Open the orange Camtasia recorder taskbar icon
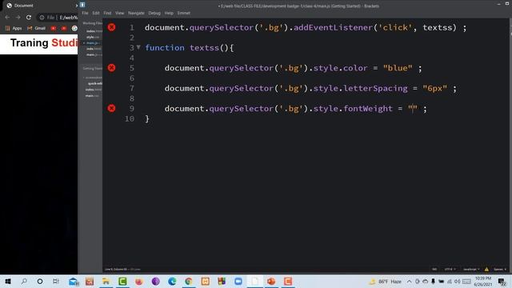The width and height of the screenshot is (512, 288). point(288,281)
